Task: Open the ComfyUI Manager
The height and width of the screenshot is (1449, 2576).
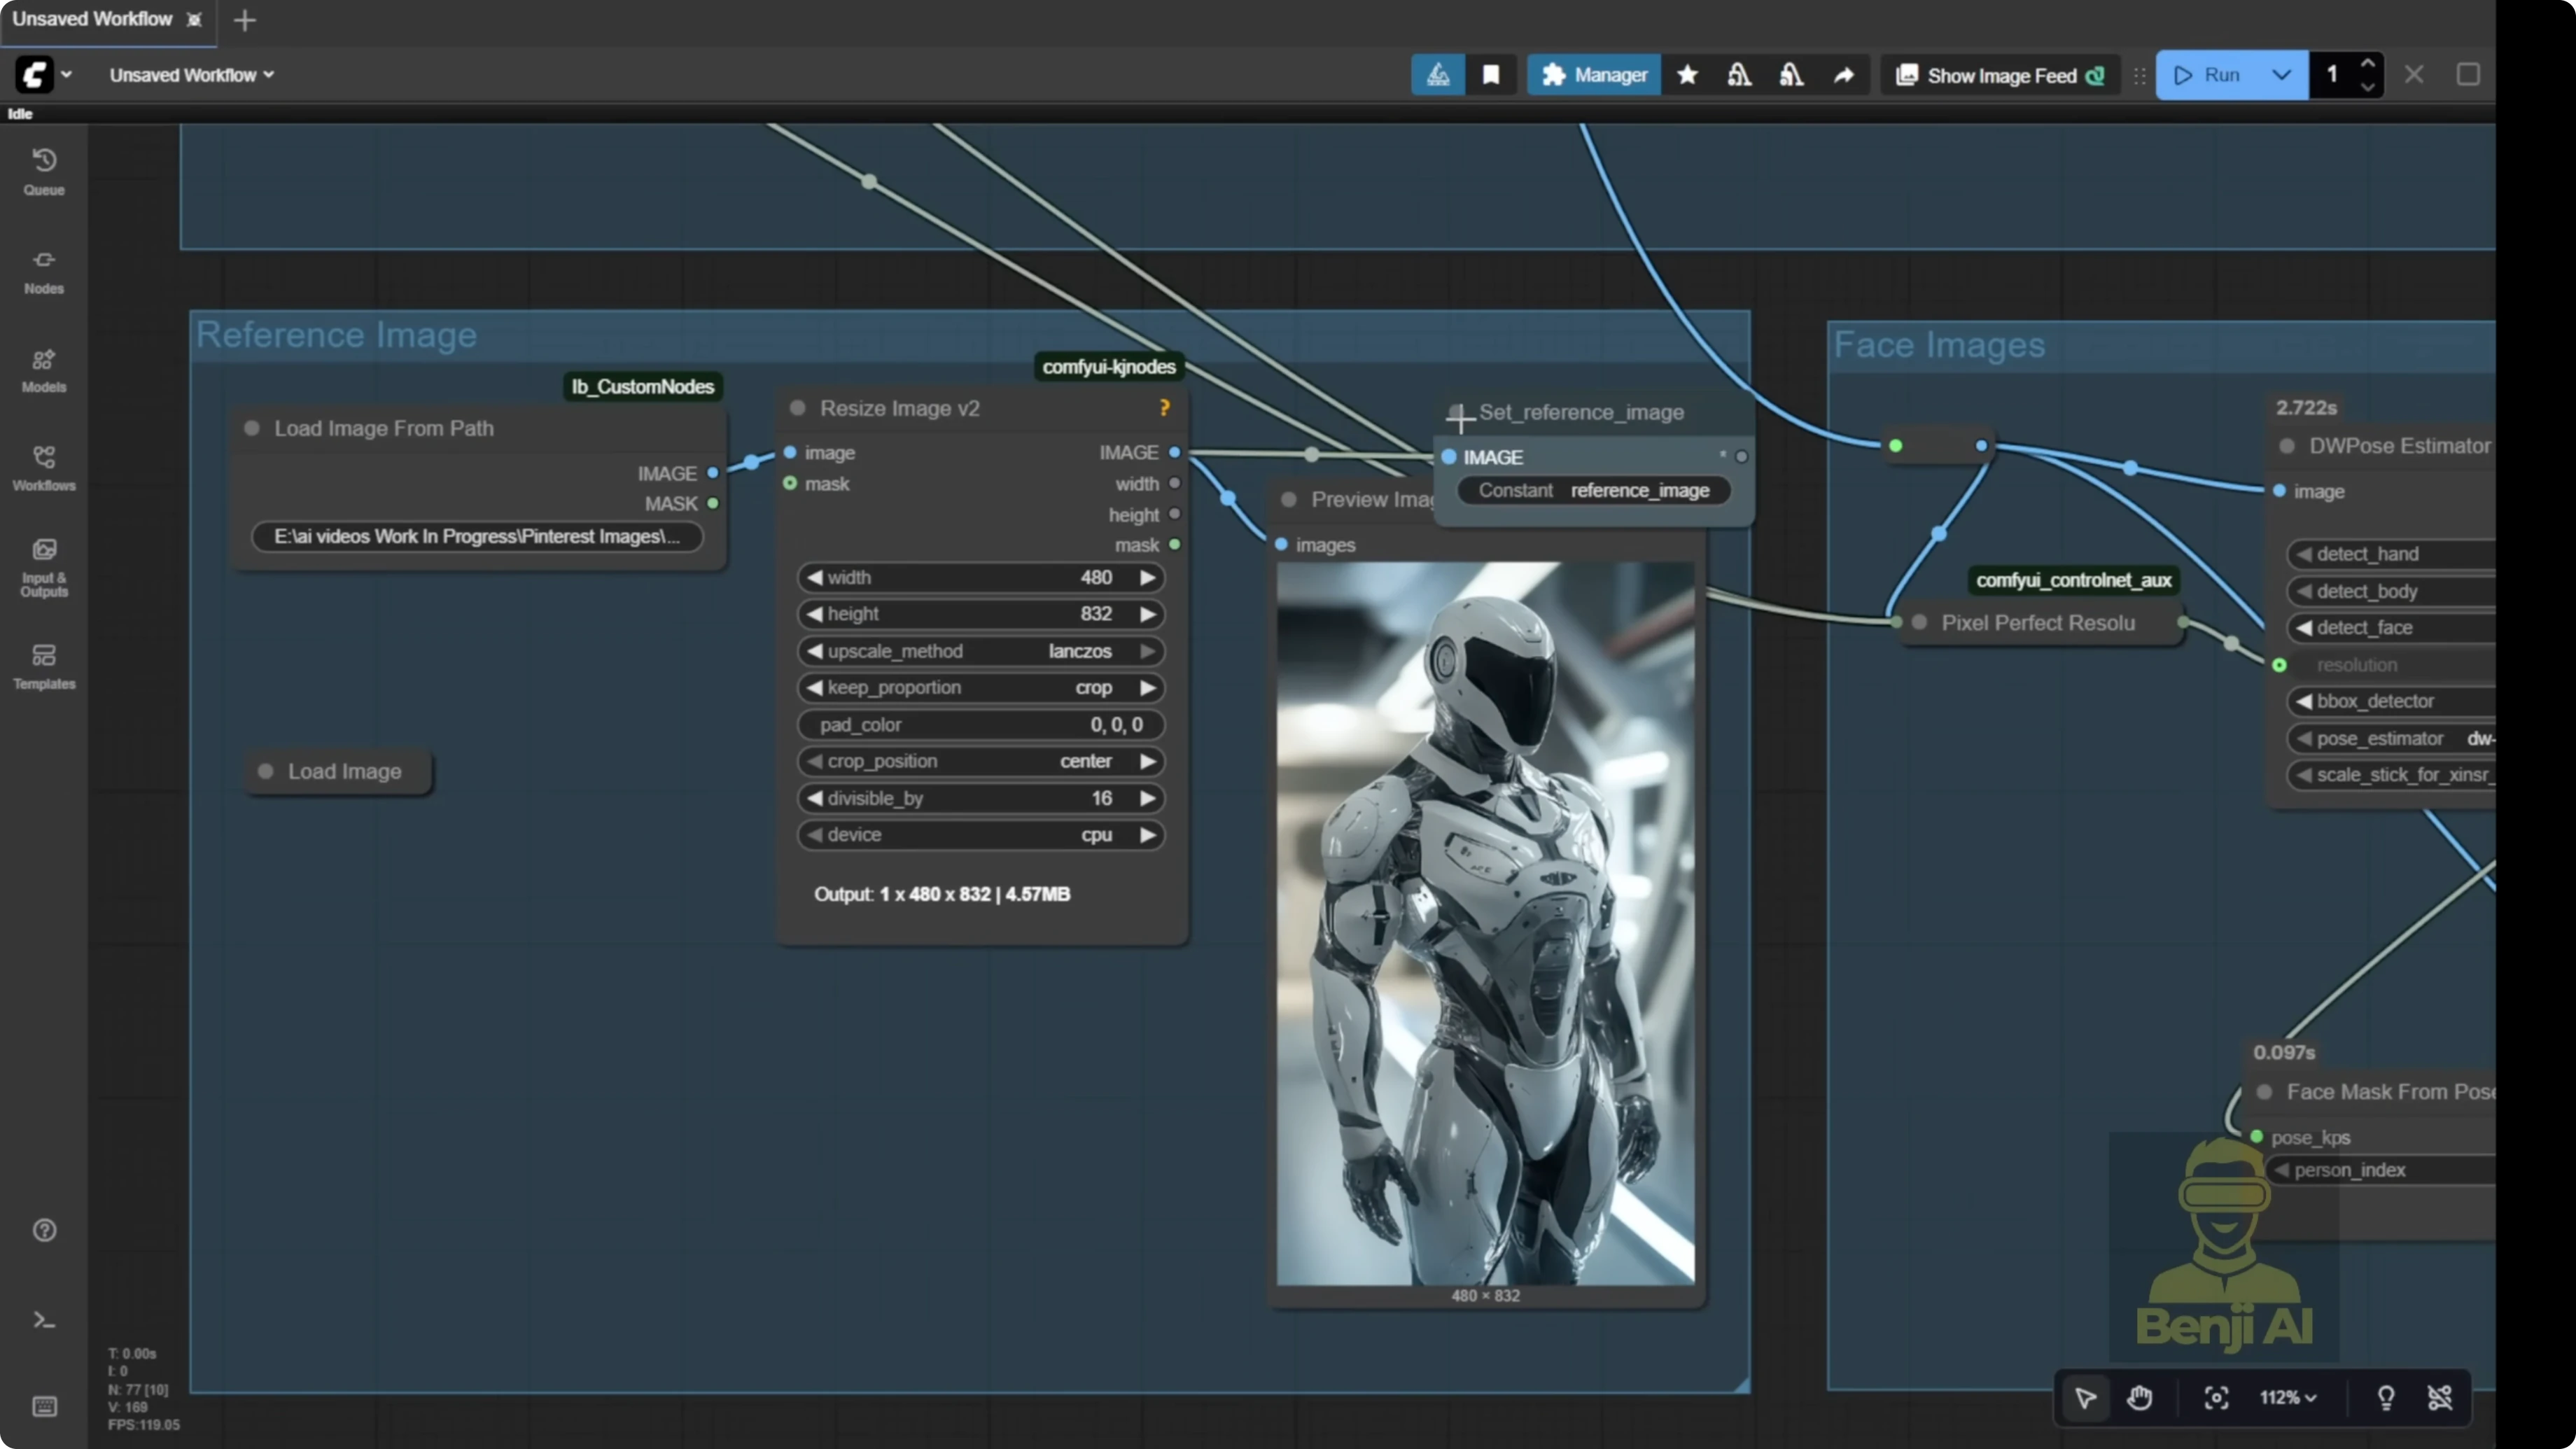Action: [x=1593, y=75]
